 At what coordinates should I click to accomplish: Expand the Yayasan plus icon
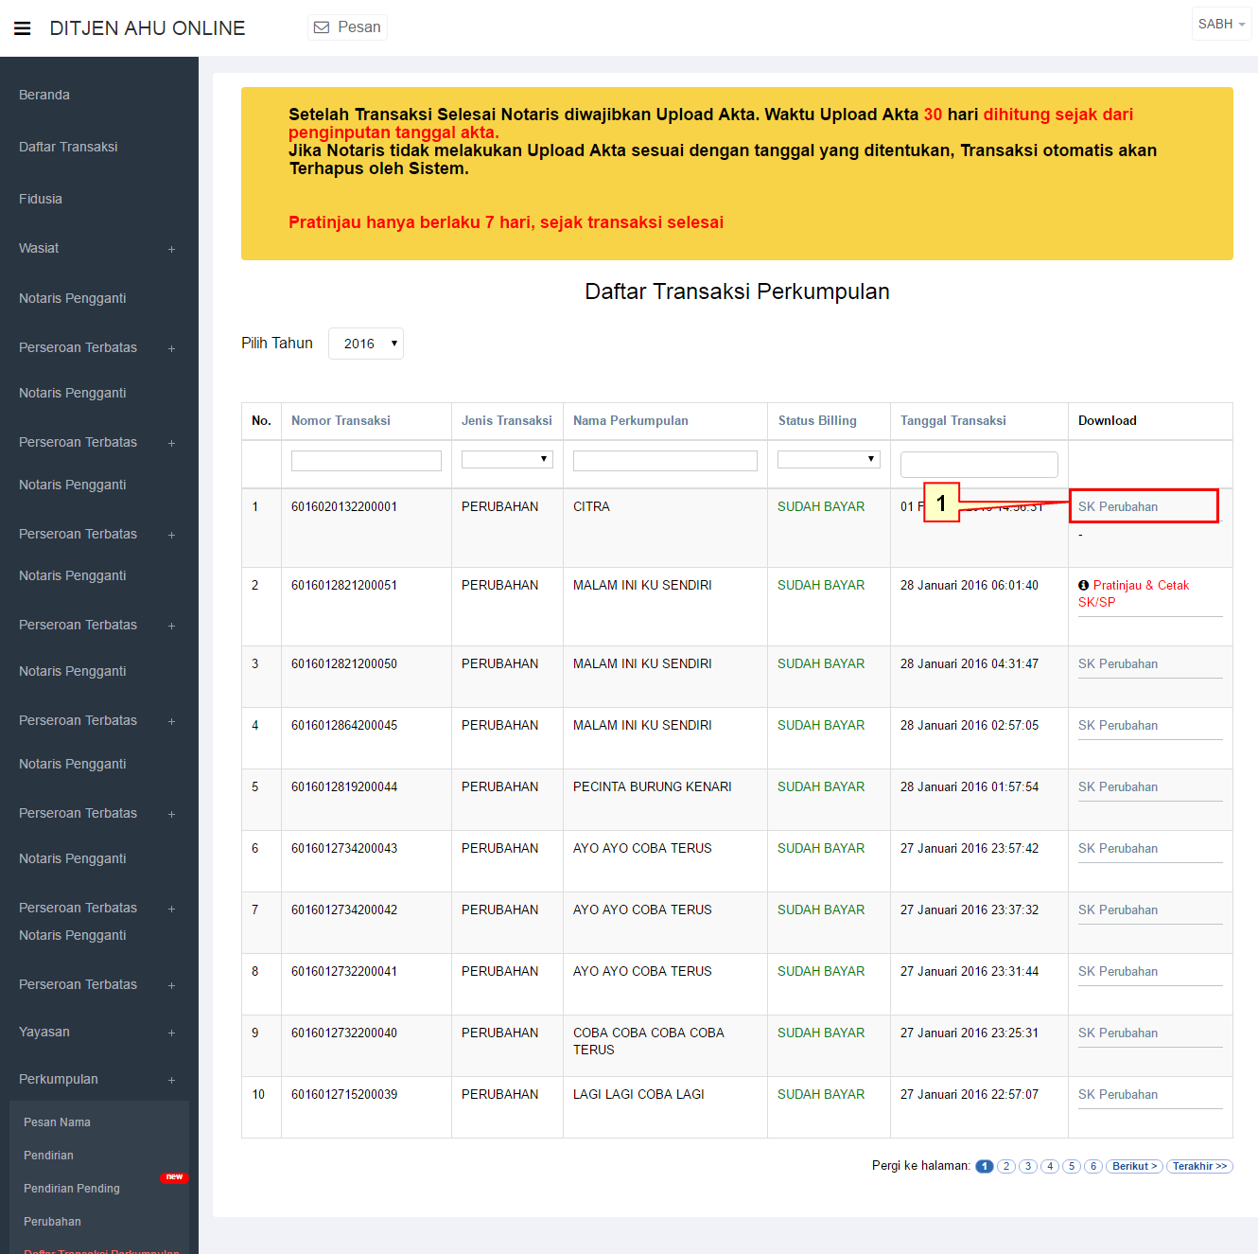(171, 1033)
